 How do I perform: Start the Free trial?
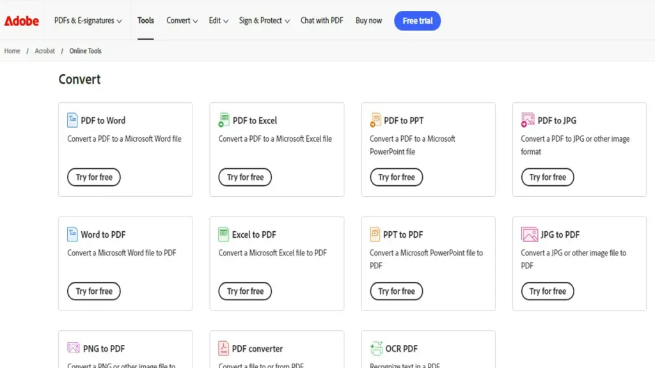417,21
